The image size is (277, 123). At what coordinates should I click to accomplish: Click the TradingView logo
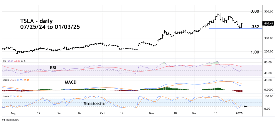[9, 119]
